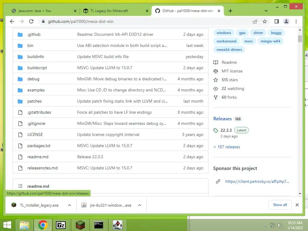Open the buildscript folder
This screenshot has width=308, height=231.
click(37, 68)
